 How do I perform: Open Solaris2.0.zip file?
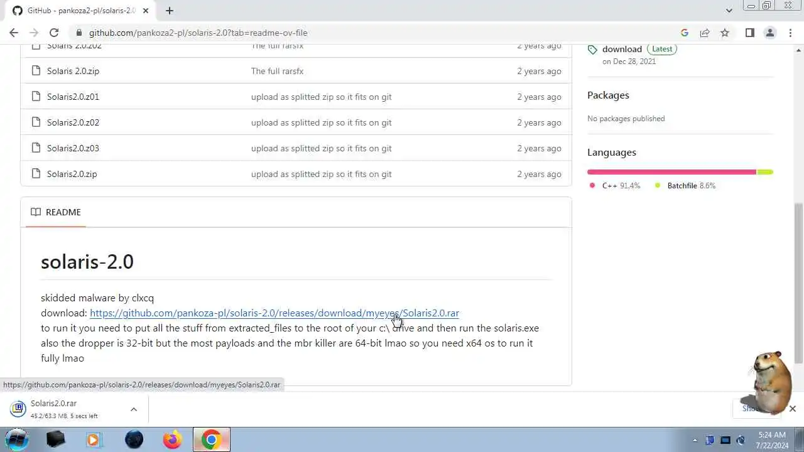(72, 174)
